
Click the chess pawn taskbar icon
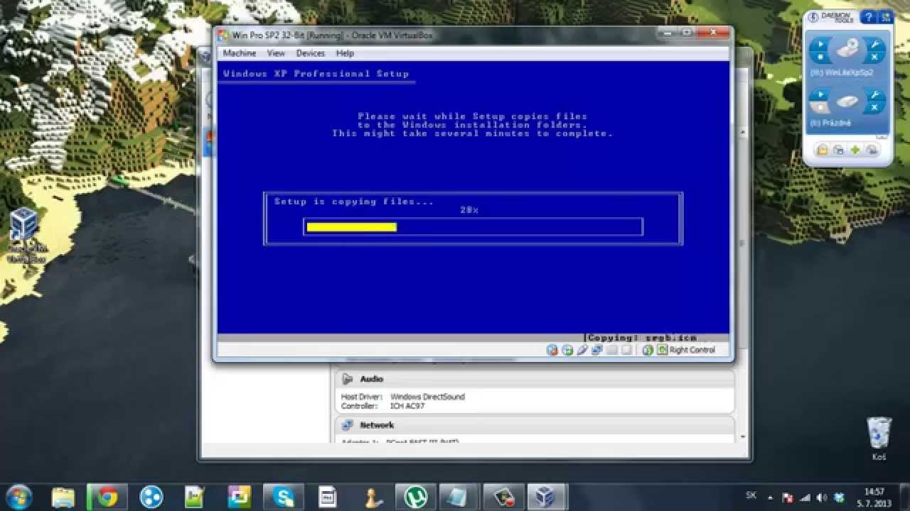coord(372,496)
